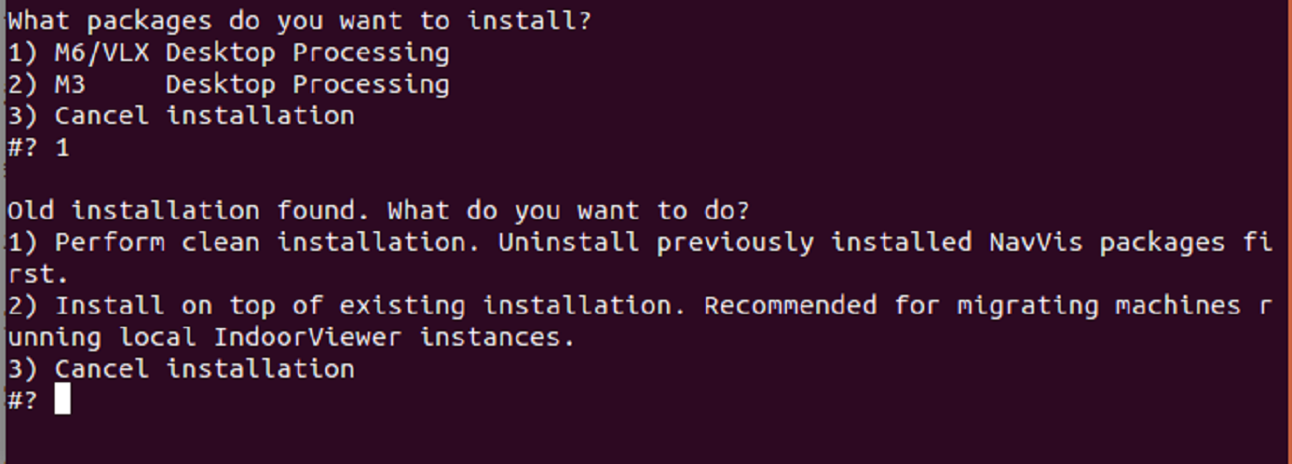
Task: Click last "Cancel installation" above the cursor
Action: (x=204, y=368)
